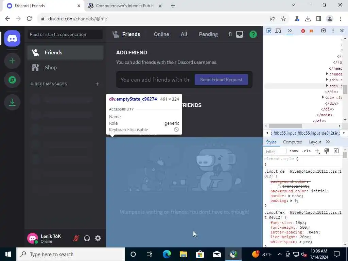
Task: Expand div cla node in DOM tree
Action: tap(323, 97)
